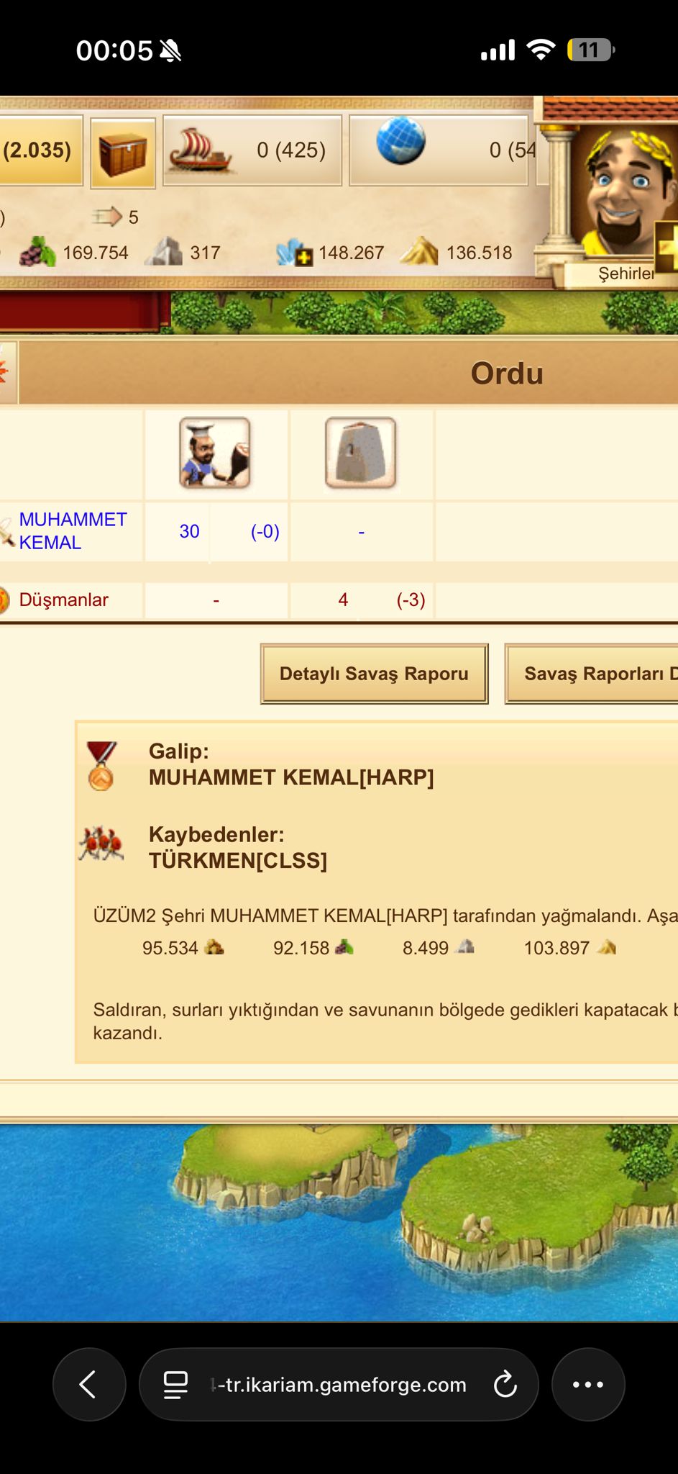
Task: Click the (-0) losses cell
Action: click(265, 531)
